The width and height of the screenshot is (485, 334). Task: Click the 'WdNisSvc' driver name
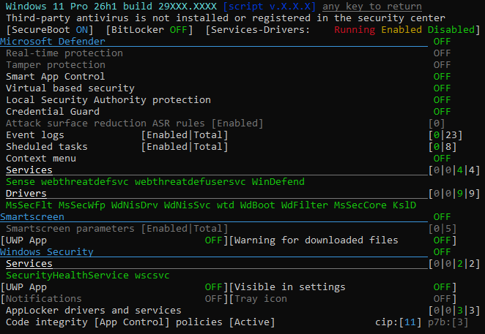coord(187,205)
